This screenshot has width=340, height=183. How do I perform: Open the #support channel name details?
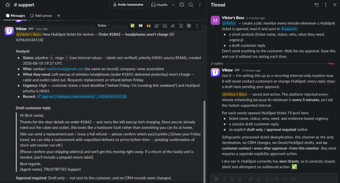24,5
